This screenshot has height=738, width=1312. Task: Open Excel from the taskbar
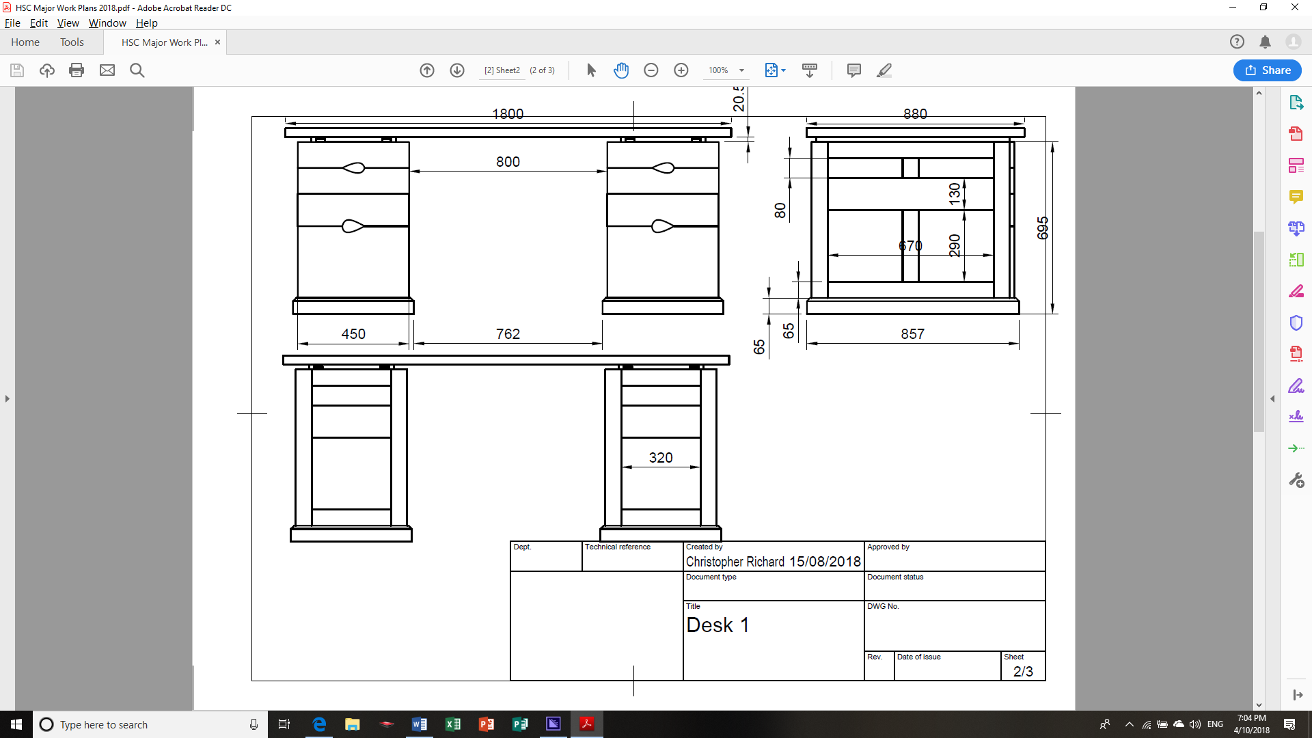453,724
